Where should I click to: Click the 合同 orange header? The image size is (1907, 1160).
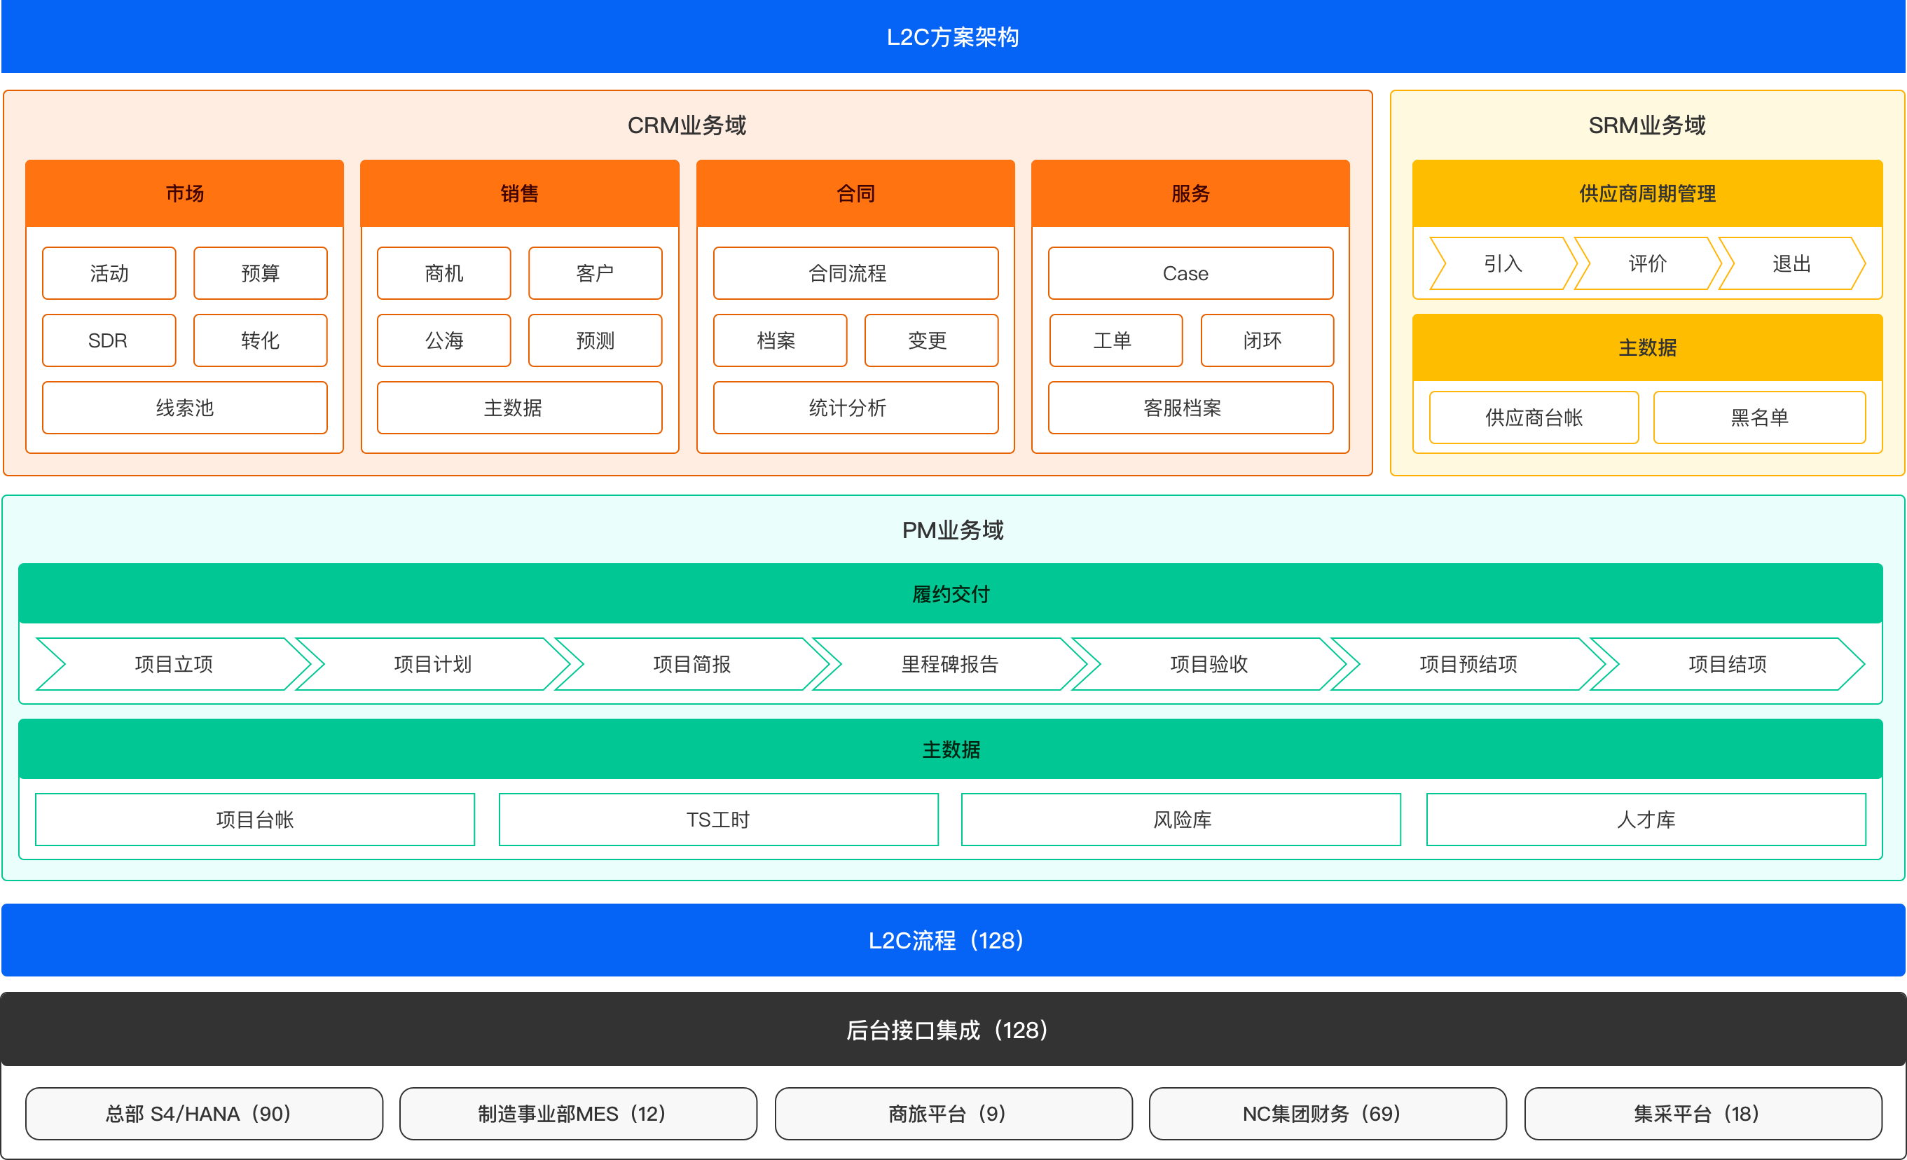click(855, 193)
